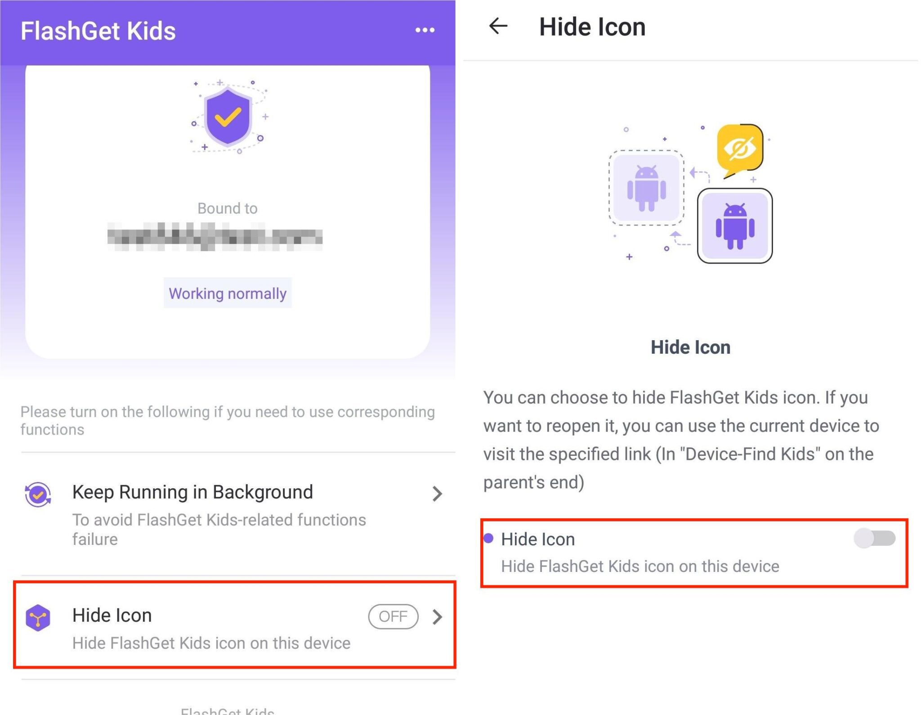Tap the OFF pill next to Hide Icon
Viewport: 921px width, 715px height.
[x=392, y=616]
